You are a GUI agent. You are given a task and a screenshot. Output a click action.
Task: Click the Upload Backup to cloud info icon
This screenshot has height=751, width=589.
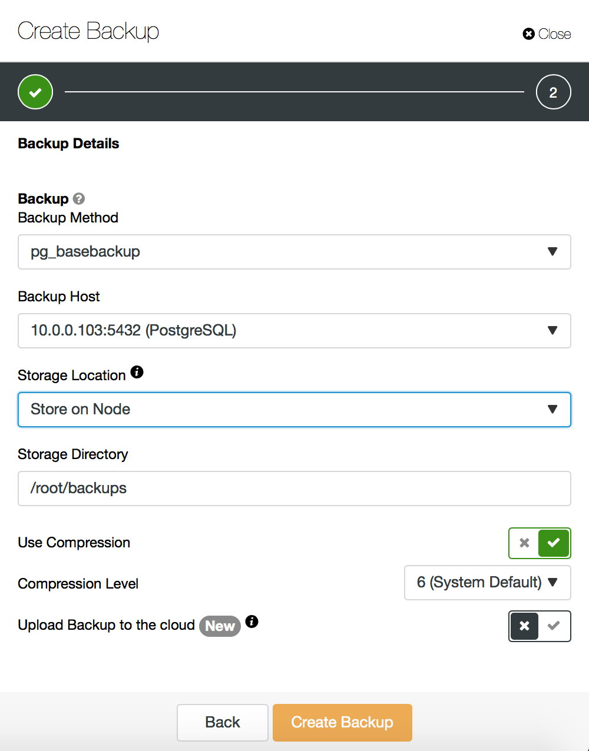coord(252,622)
